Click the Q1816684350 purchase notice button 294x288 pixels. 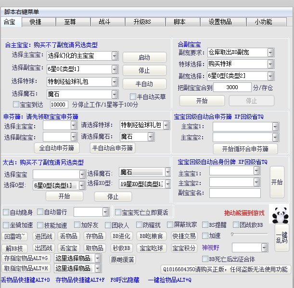[x=225, y=269]
